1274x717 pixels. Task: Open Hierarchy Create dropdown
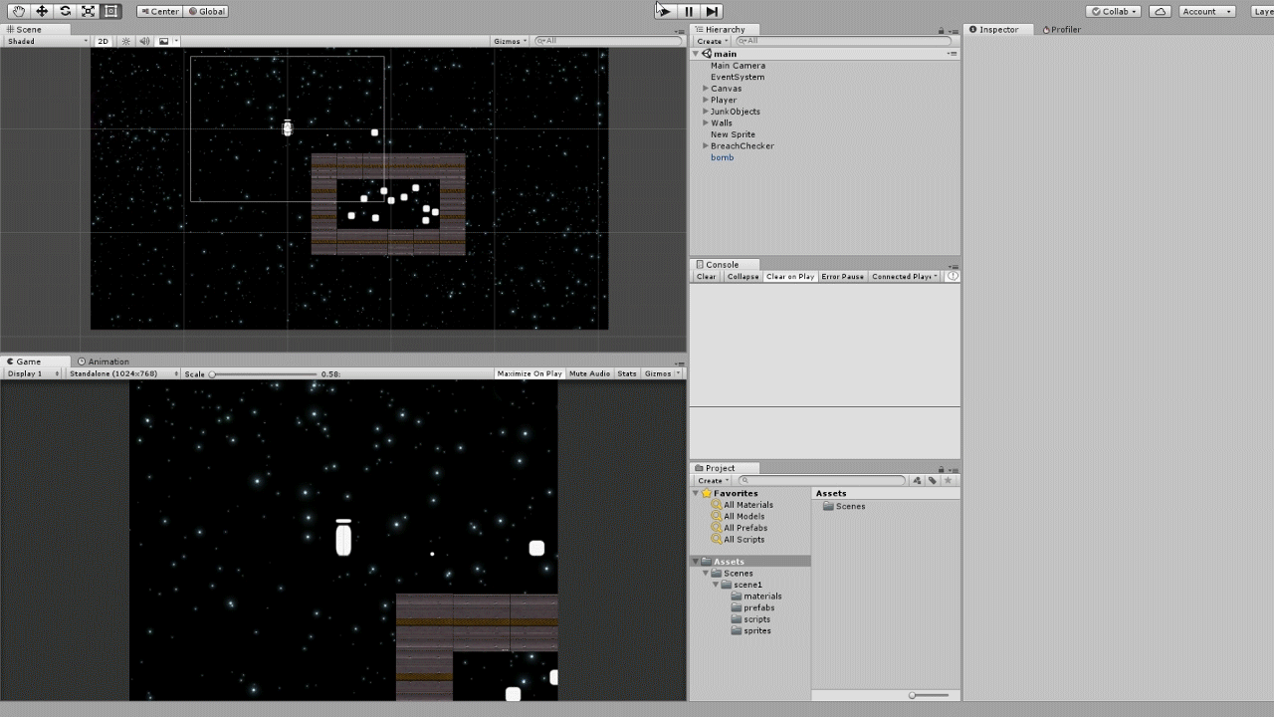click(x=712, y=41)
